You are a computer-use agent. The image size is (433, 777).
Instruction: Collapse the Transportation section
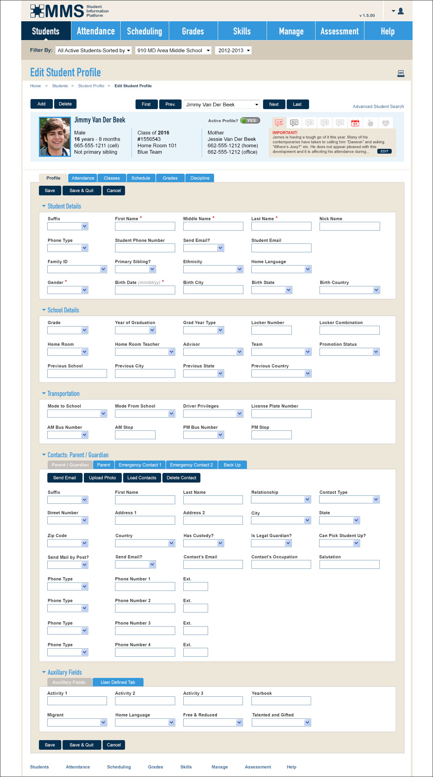[x=44, y=394]
